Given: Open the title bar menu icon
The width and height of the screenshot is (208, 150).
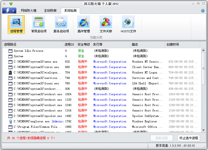Looking at the screenshot, I should click(x=4, y=4).
